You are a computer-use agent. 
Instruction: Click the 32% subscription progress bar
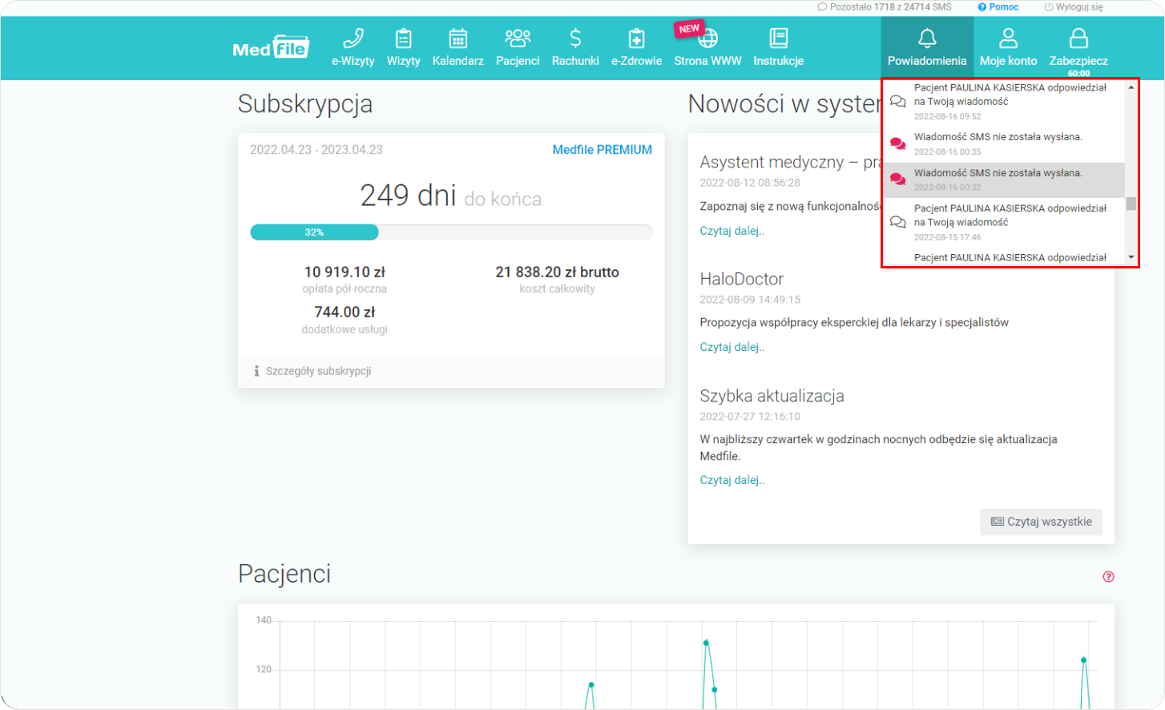click(451, 232)
